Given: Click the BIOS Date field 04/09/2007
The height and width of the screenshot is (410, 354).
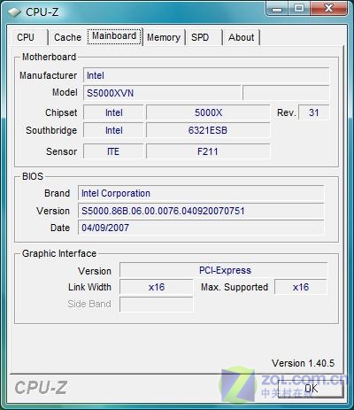Looking at the screenshot, I should 201,228.
